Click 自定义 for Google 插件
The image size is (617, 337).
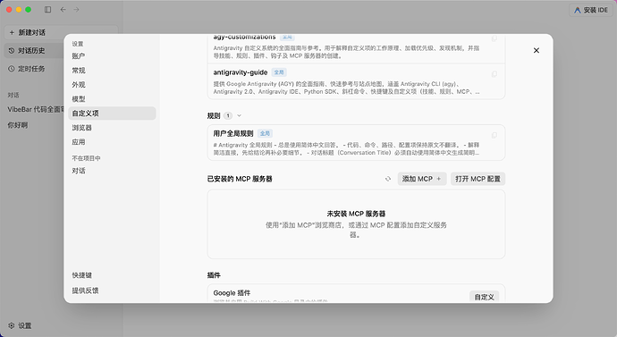coord(484,297)
